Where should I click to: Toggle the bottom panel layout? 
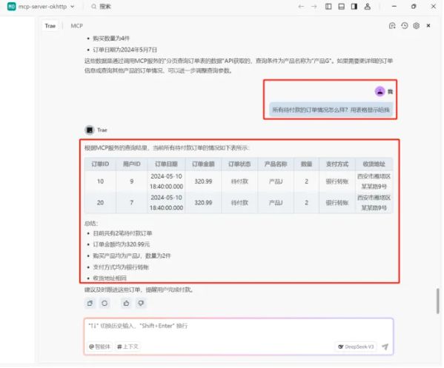[x=342, y=7]
